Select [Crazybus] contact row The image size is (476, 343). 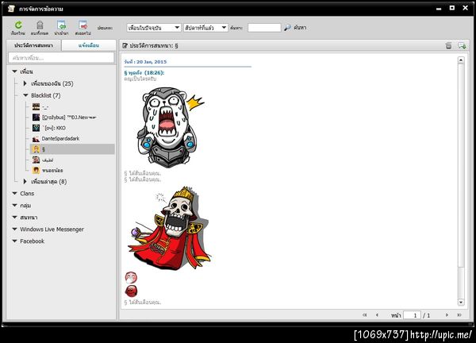click(x=72, y=118)
